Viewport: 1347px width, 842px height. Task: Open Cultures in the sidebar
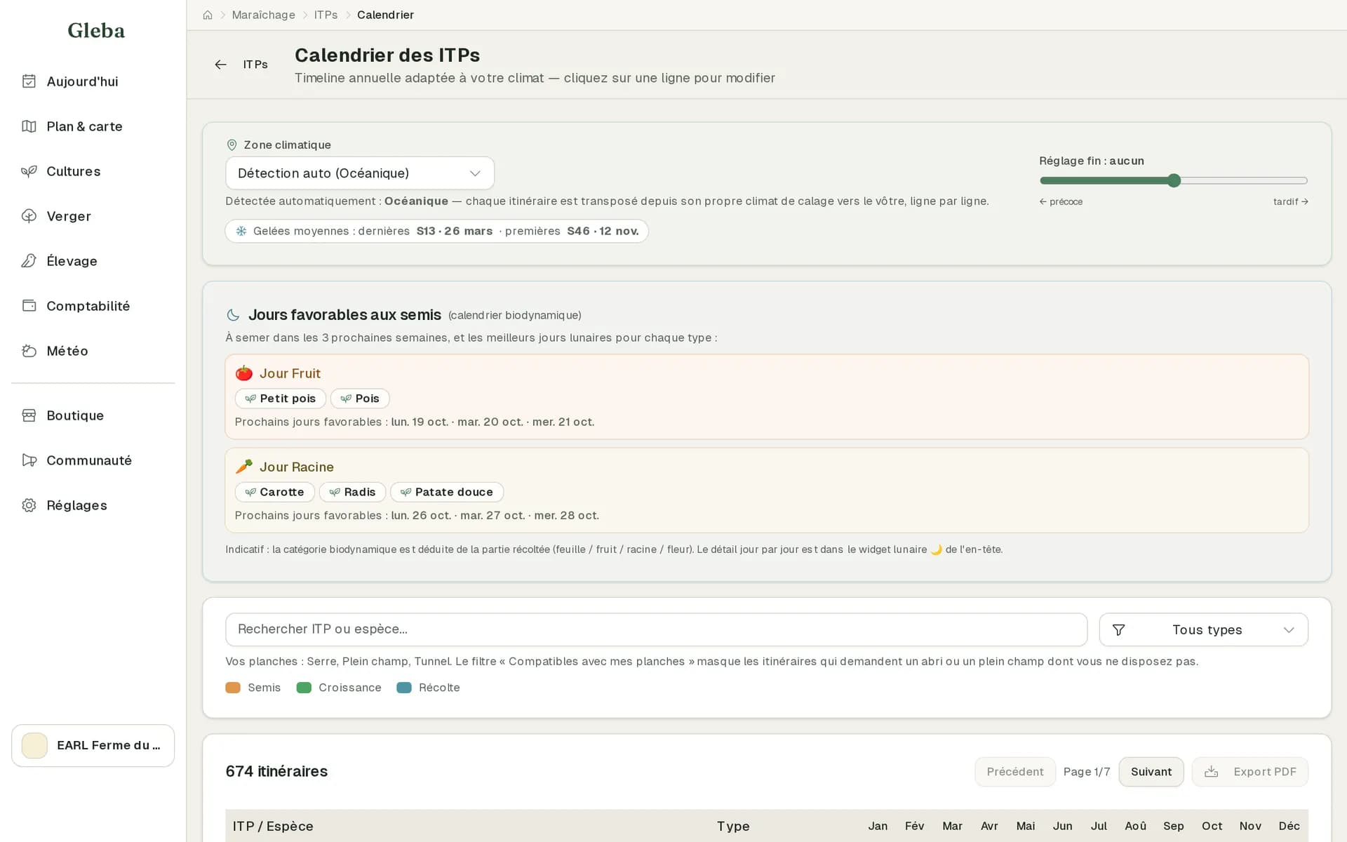[93, 171]
